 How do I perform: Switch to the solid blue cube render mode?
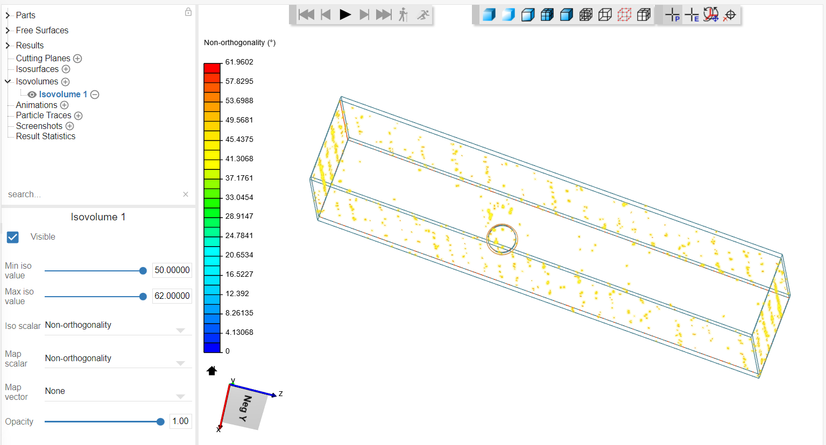(x=489, y=15)
